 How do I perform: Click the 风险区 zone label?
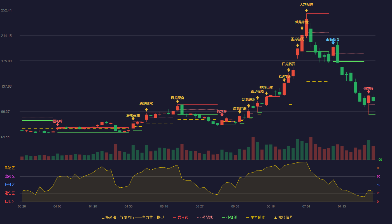click(x=10, y=168)
